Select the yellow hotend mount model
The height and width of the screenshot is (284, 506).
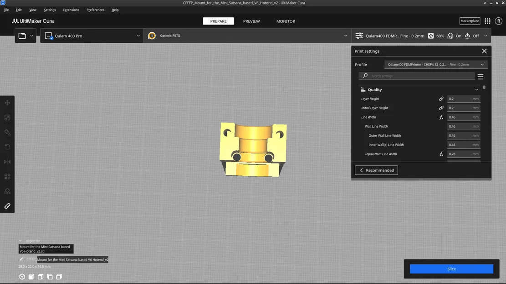(x=253, y=149)
